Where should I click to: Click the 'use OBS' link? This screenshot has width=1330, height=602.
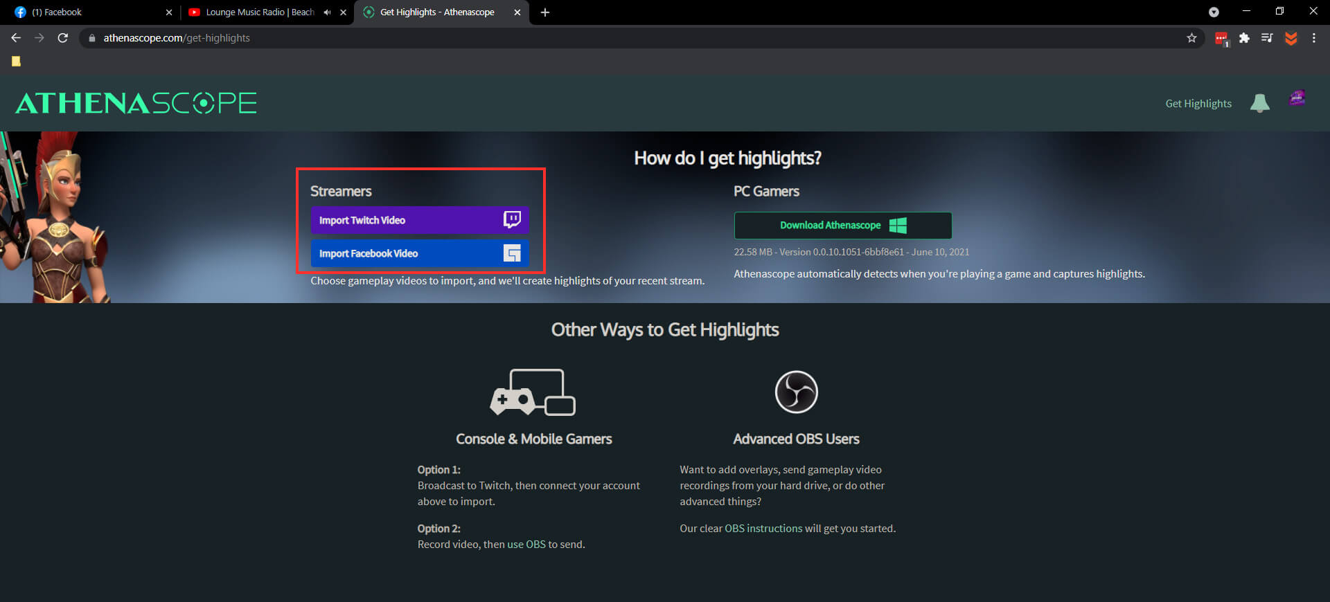[526, 545]
